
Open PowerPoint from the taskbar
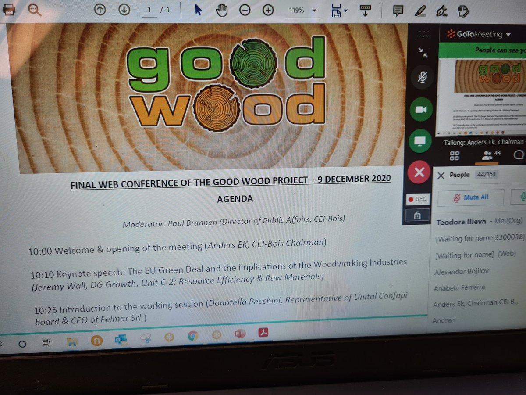click(240, 334)
